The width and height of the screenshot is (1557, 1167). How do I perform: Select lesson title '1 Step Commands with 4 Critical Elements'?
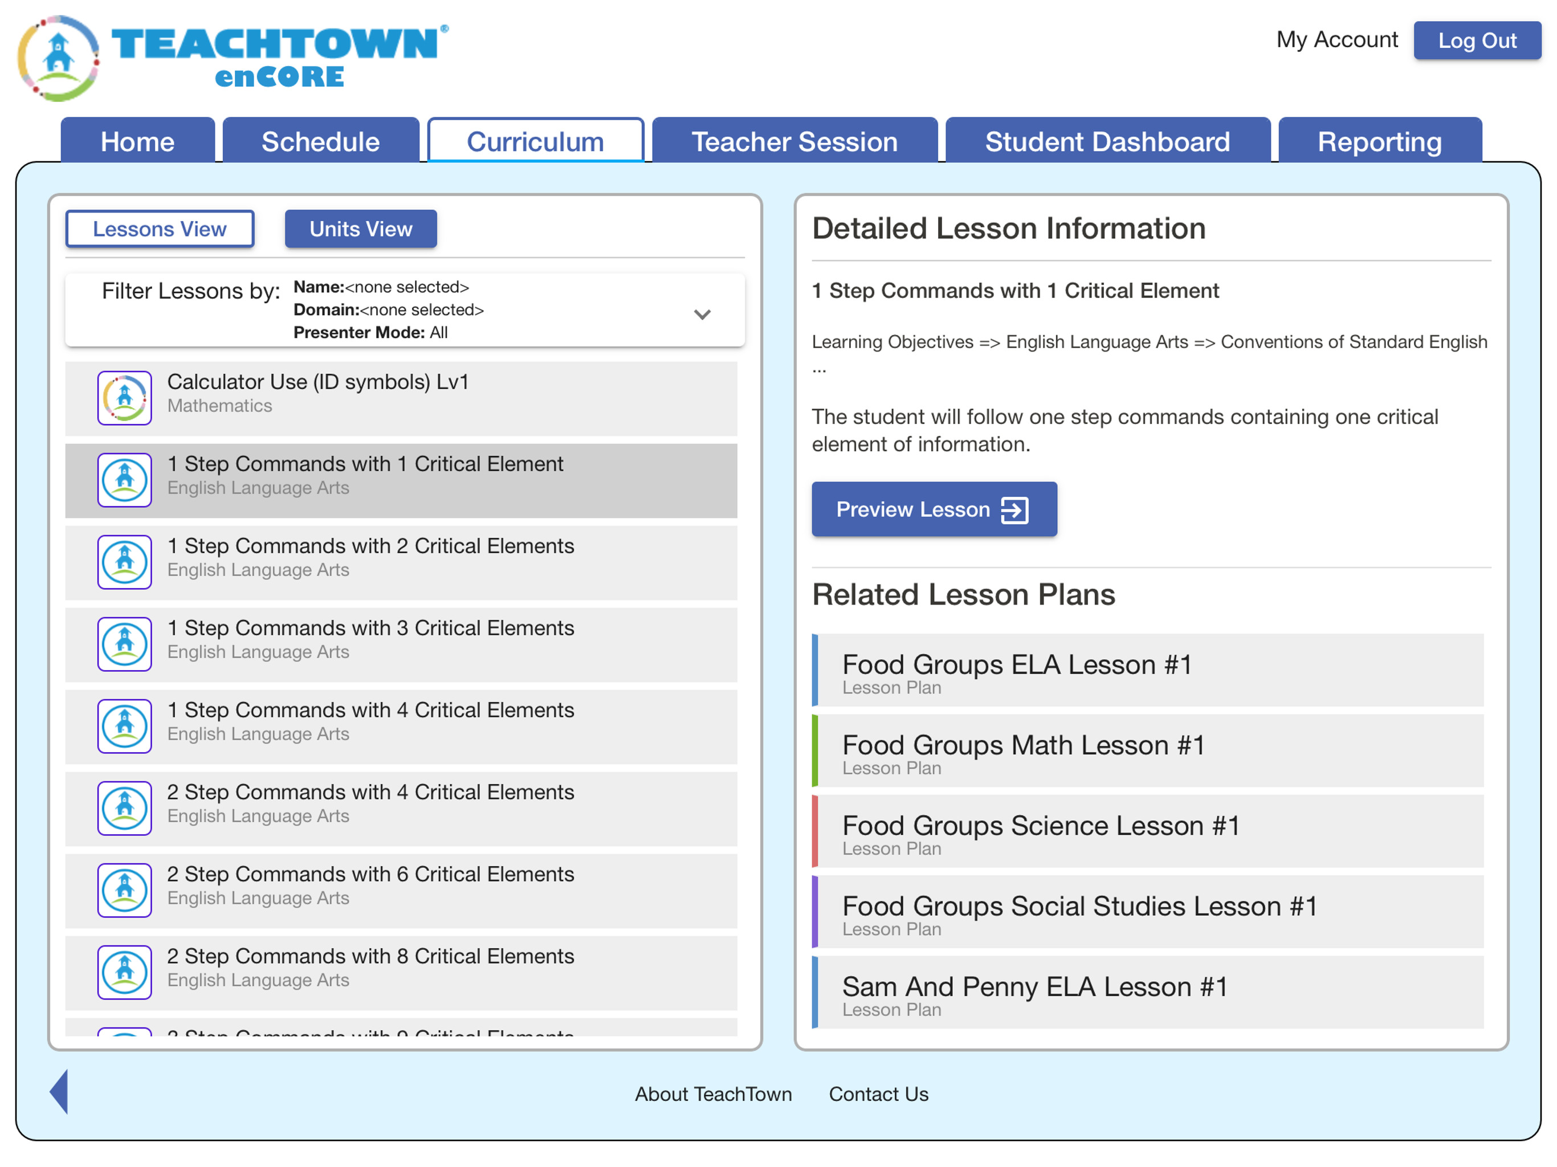371,710
